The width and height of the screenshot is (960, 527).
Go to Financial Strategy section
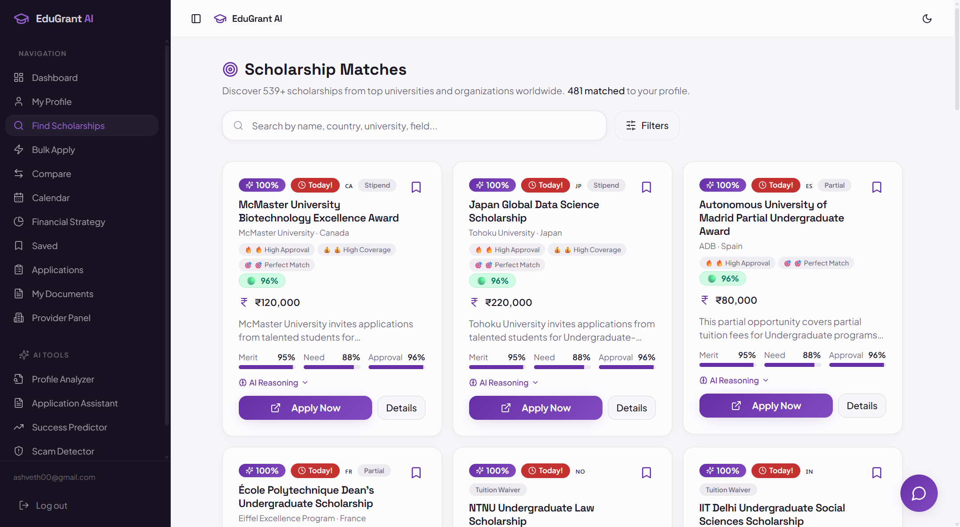click(x=68, y=222)
